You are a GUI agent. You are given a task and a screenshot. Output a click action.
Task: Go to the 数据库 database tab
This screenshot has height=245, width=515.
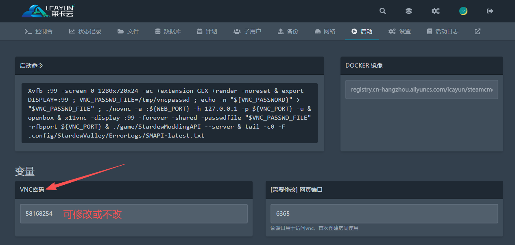[168, 31]
